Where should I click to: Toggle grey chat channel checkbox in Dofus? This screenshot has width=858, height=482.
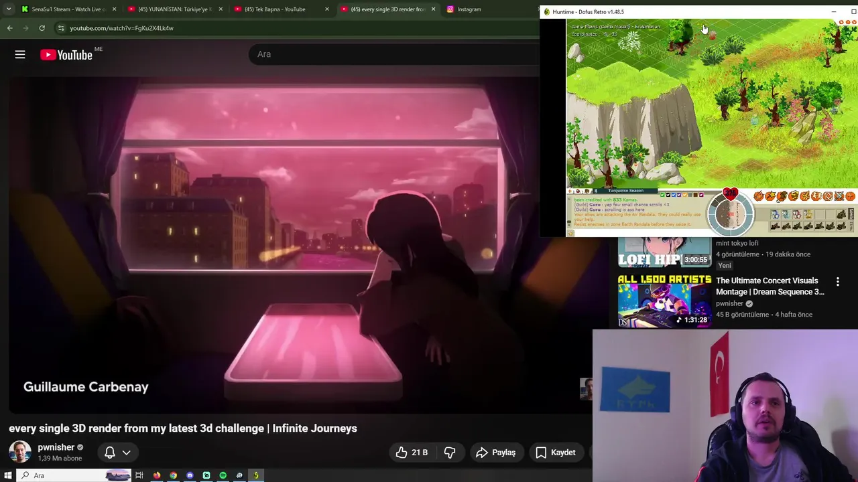[690, 195]
